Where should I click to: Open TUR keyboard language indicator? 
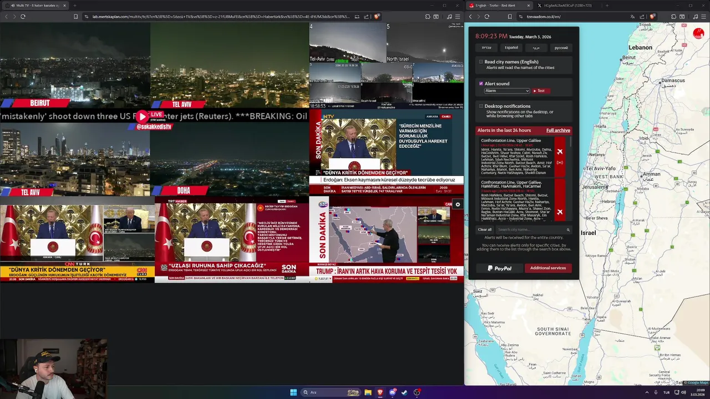(666, 392)
